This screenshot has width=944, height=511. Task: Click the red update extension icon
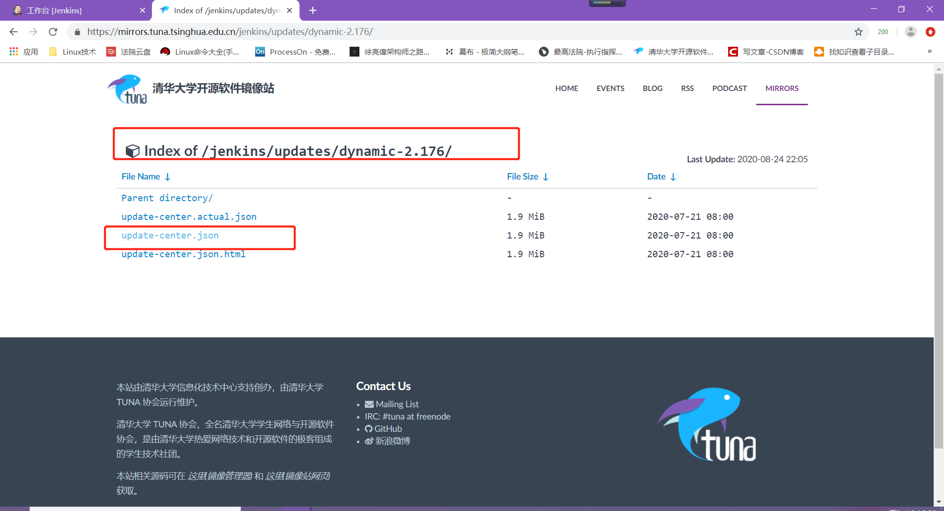coord(930,32)
